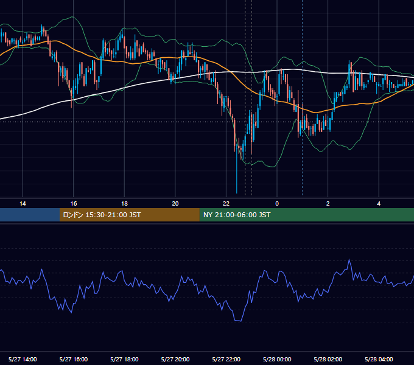The height and width of the screenshot is (365, 414).
Task: Click the 16 hour axis label
Action: tap(74, 204)
